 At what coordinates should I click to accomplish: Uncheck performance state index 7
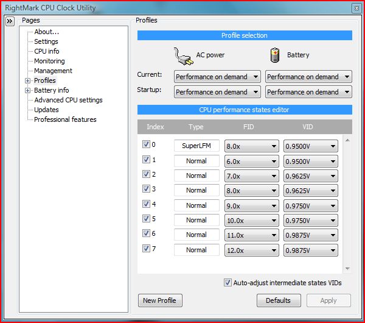pyautogui.click(x=146, y=249)
